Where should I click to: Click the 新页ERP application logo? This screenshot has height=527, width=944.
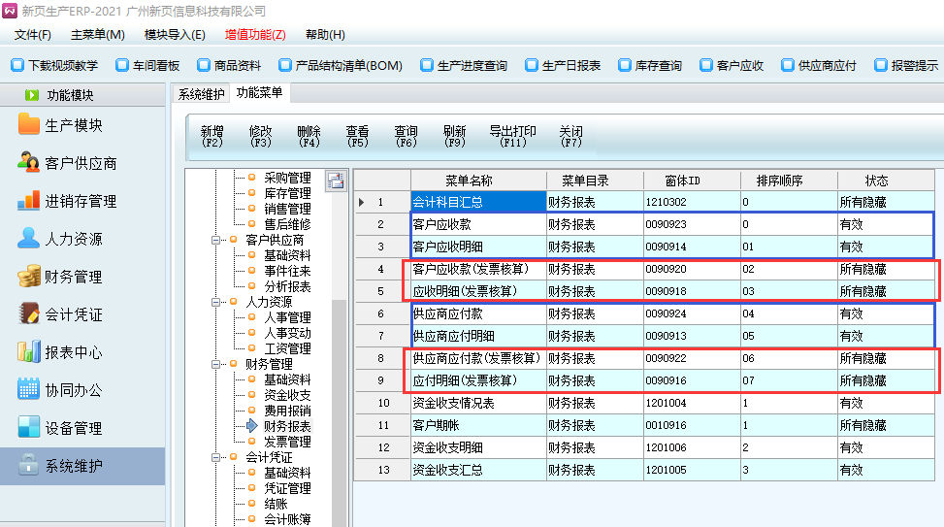(10, 11)
